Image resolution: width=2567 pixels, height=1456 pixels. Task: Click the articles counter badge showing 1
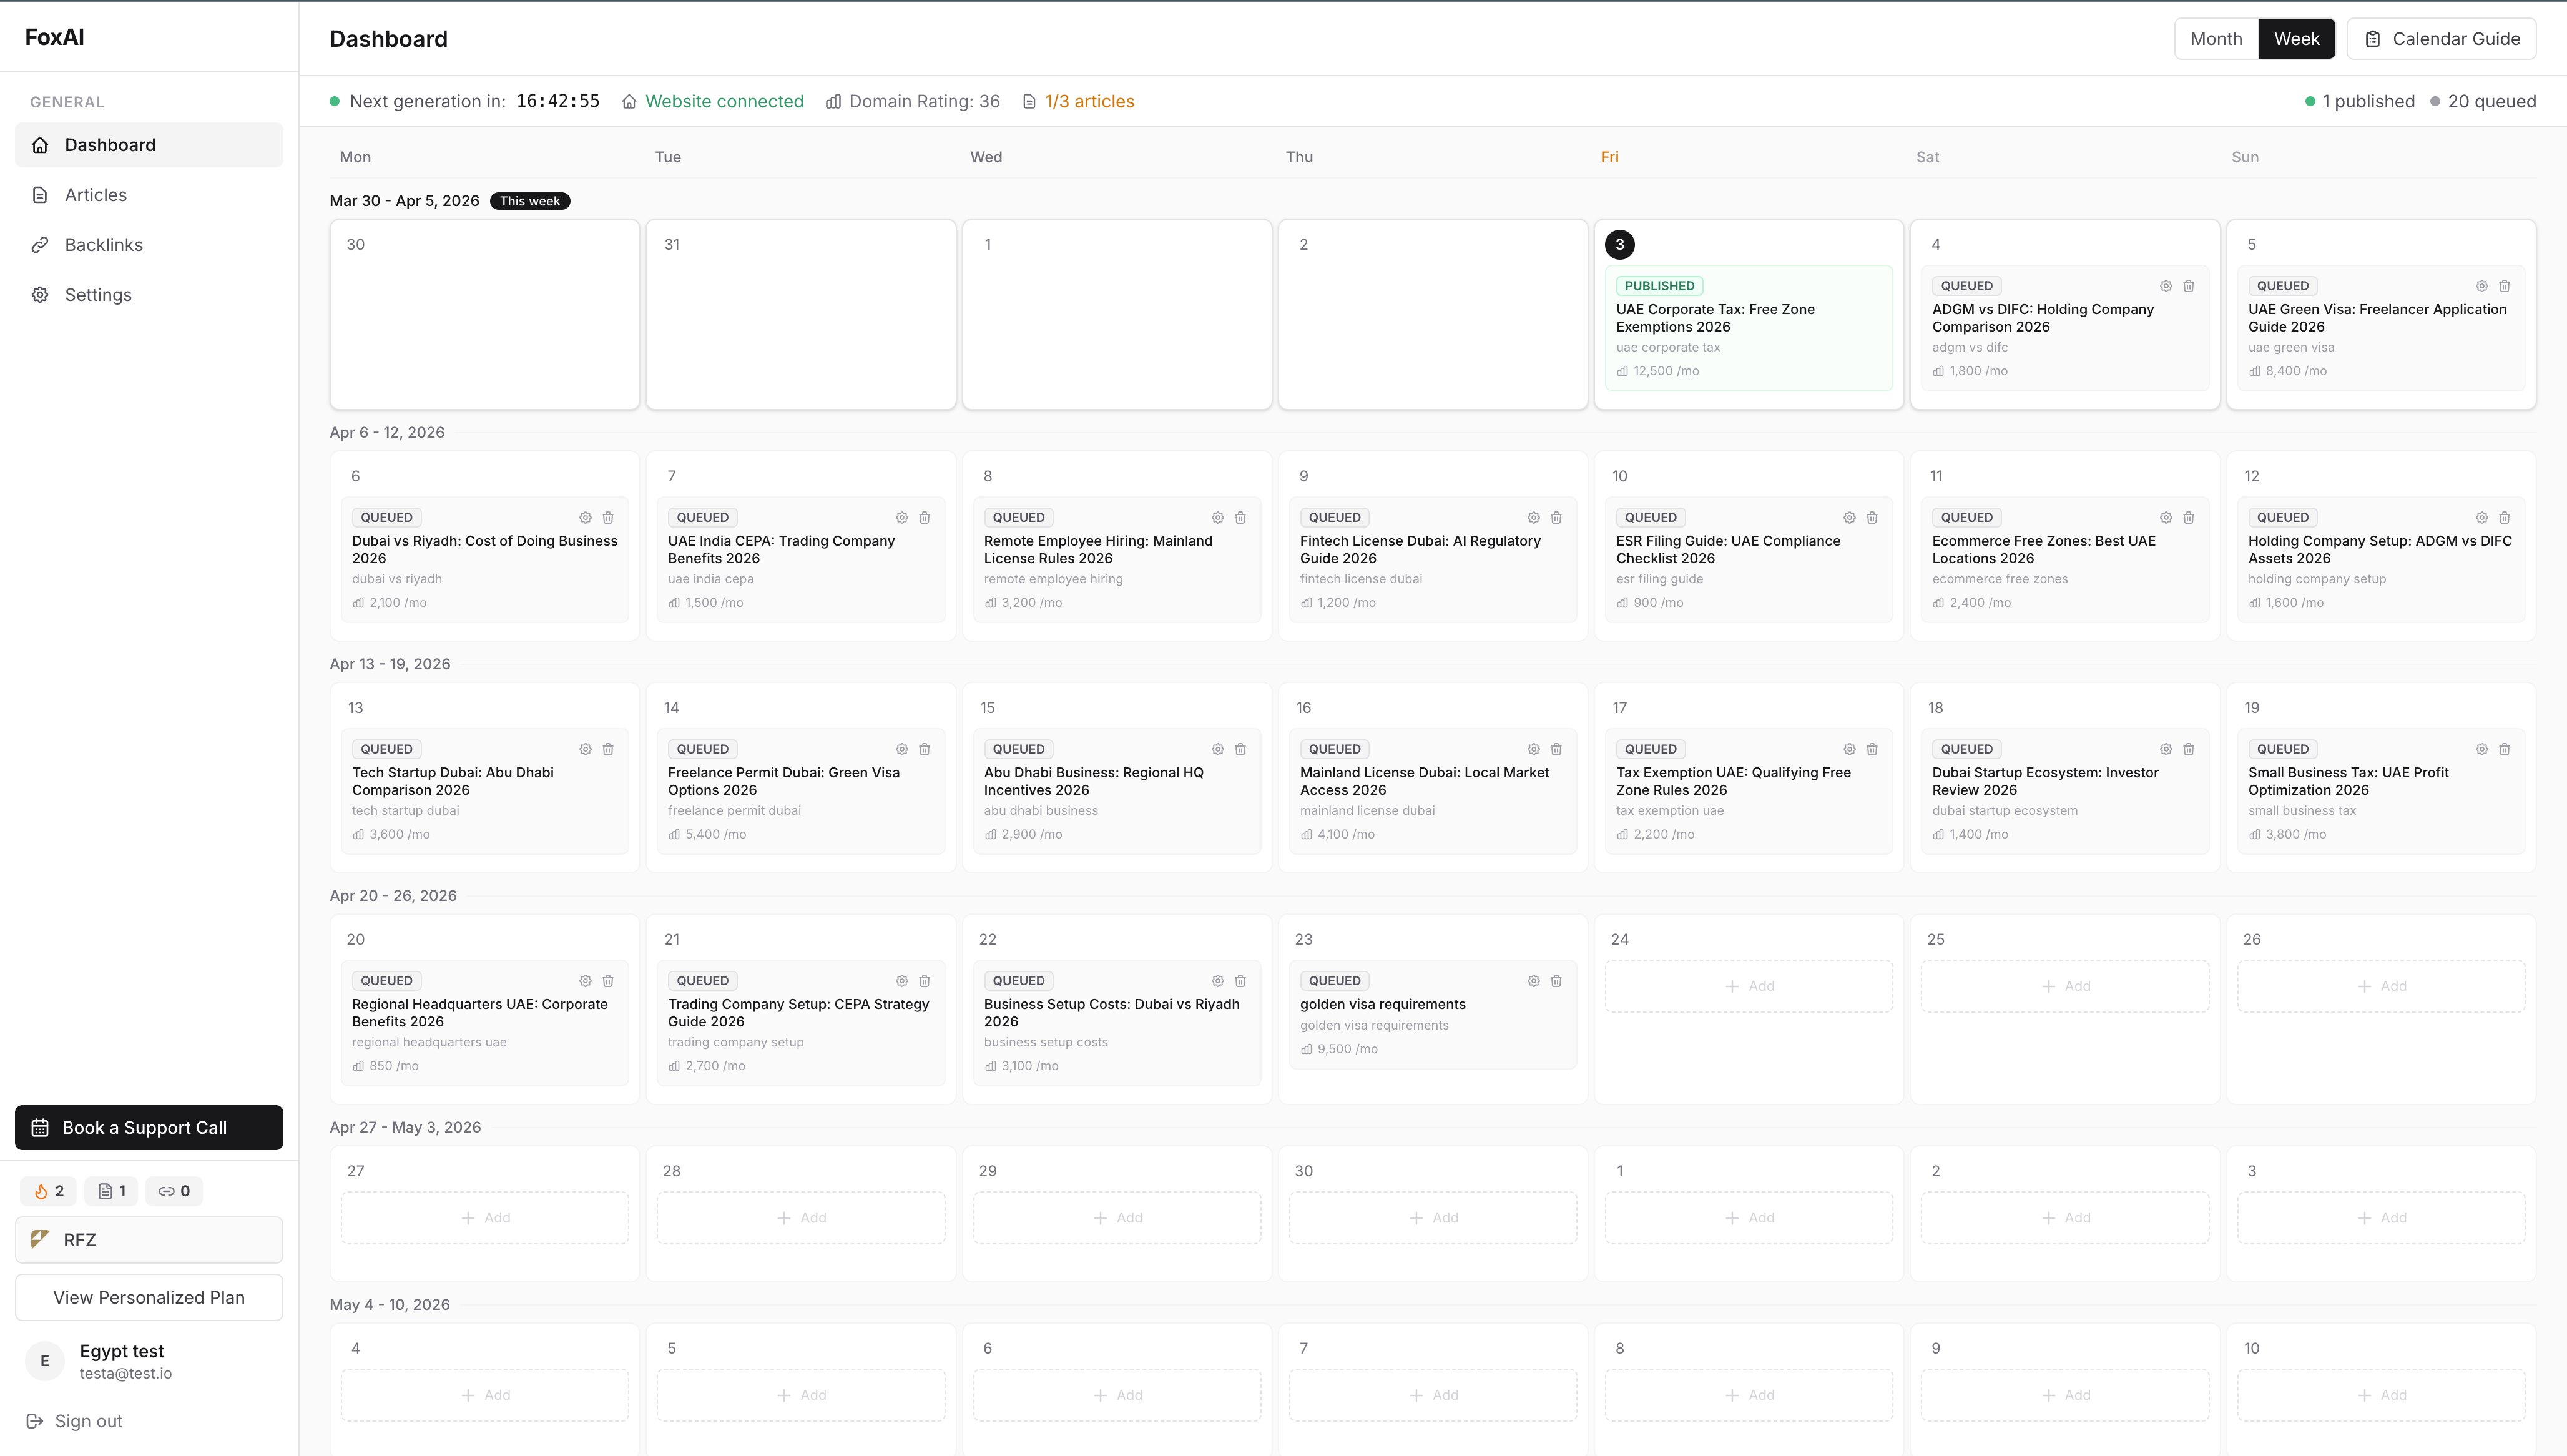click(x=111, y=1191)
